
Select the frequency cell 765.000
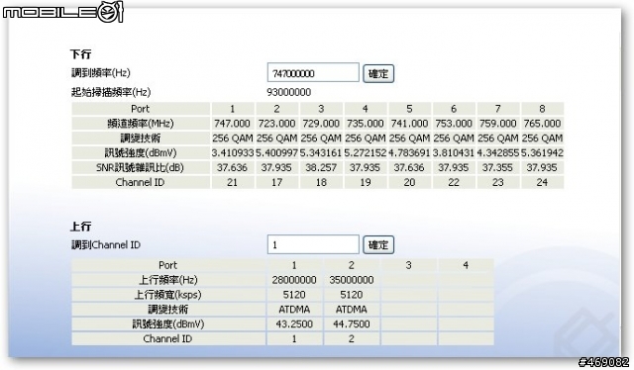pyautogui.click(x=542, y=124)
